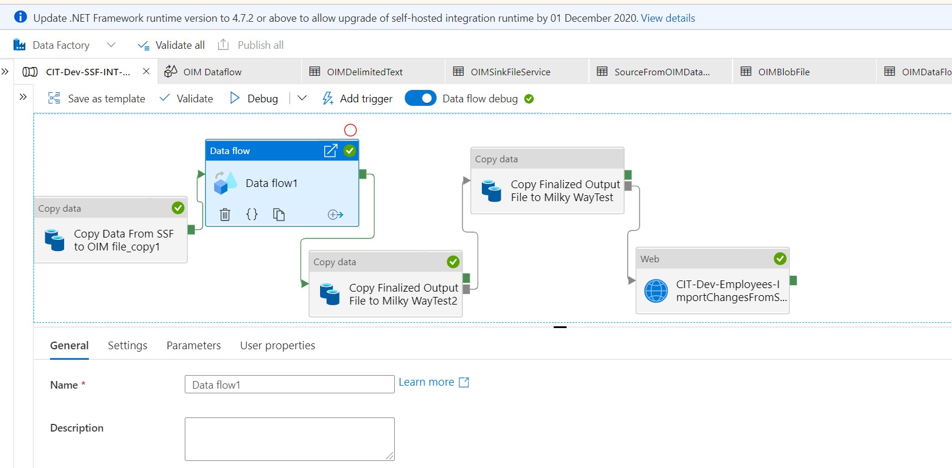This screenshot has height=468, width=952.
Task: Delete the Data flow1 activity
Action: click(x=225, y=215)
